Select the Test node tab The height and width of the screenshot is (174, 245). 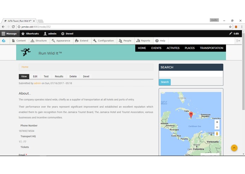click(x=46, y=76)
